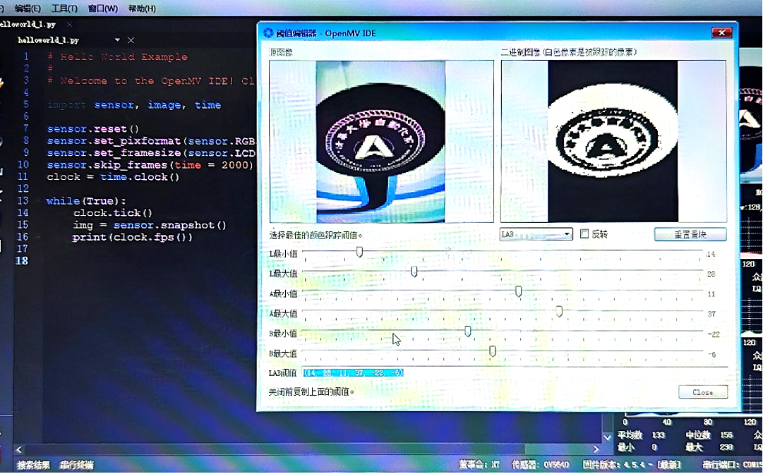Click the editor horizontal scrollbar right arrow

click(x=596, y=449)
